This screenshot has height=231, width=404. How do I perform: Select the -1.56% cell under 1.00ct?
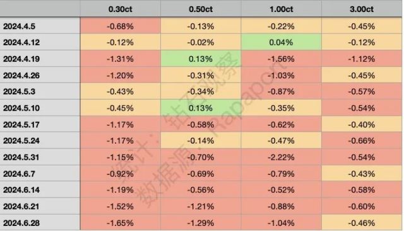coord(281,59)
